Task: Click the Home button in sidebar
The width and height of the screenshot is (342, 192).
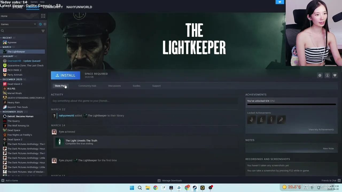Action: tap(20, 16)
